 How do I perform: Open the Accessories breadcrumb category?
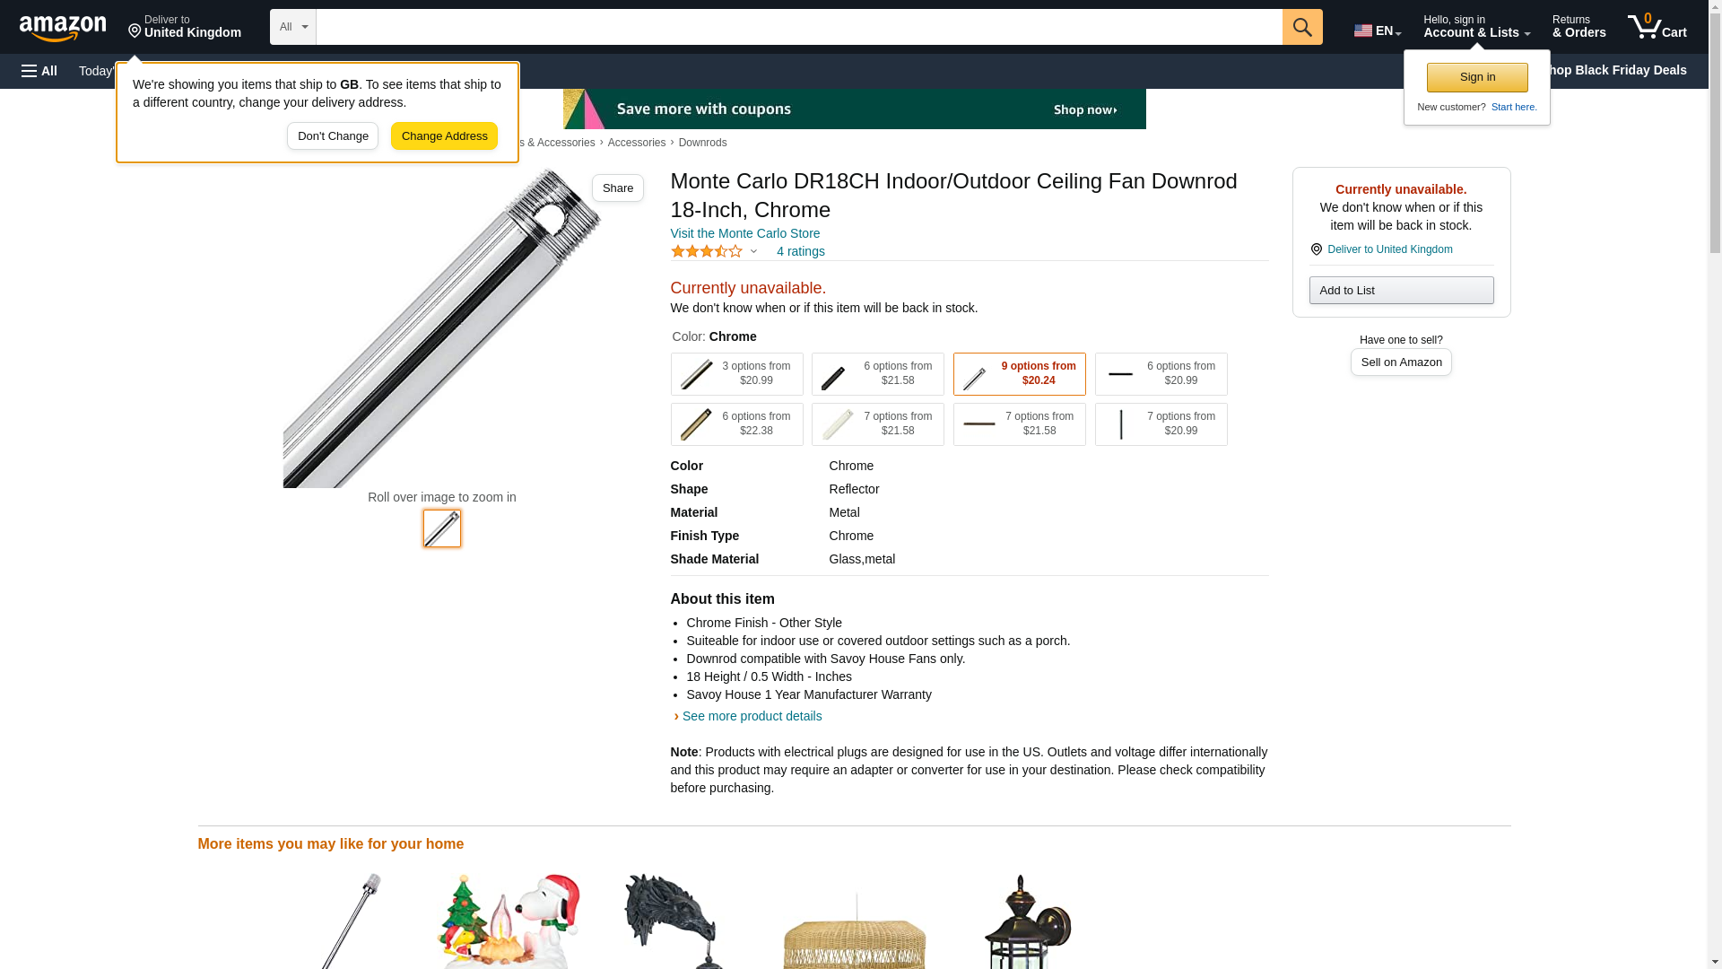pos(637,143)
